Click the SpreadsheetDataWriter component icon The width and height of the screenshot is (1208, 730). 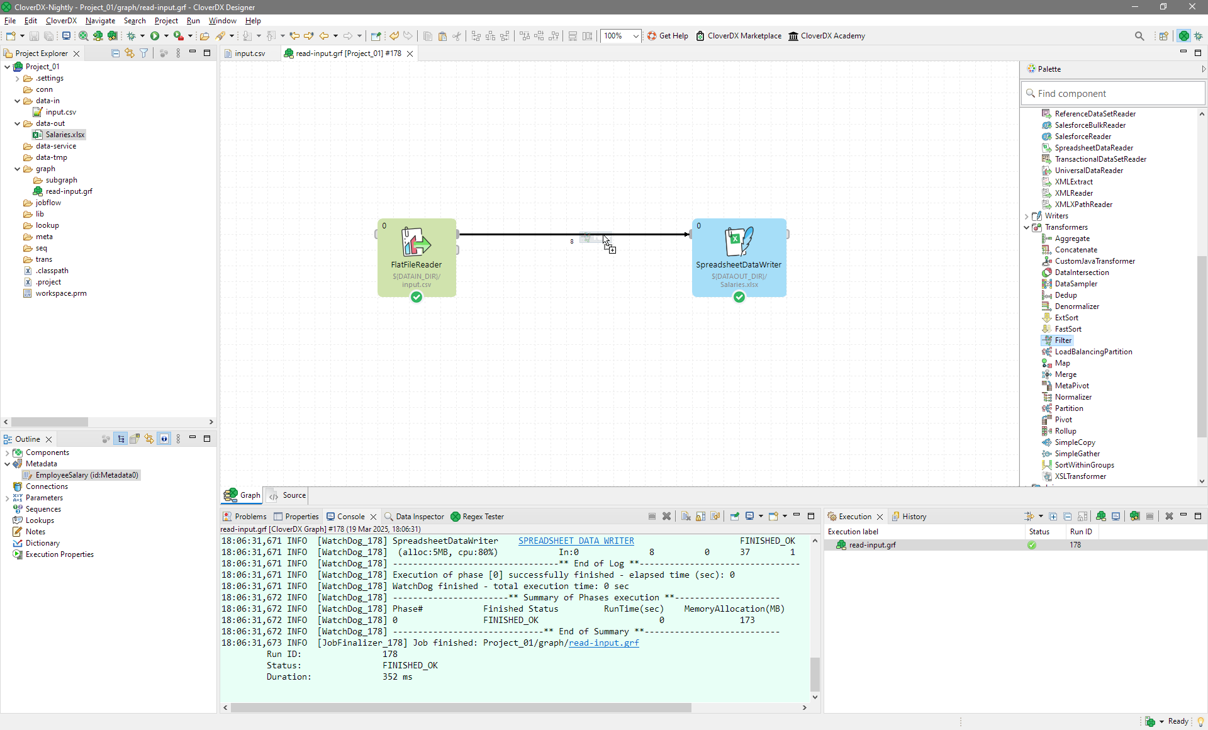pyautogui.click(x=739, y=241)
